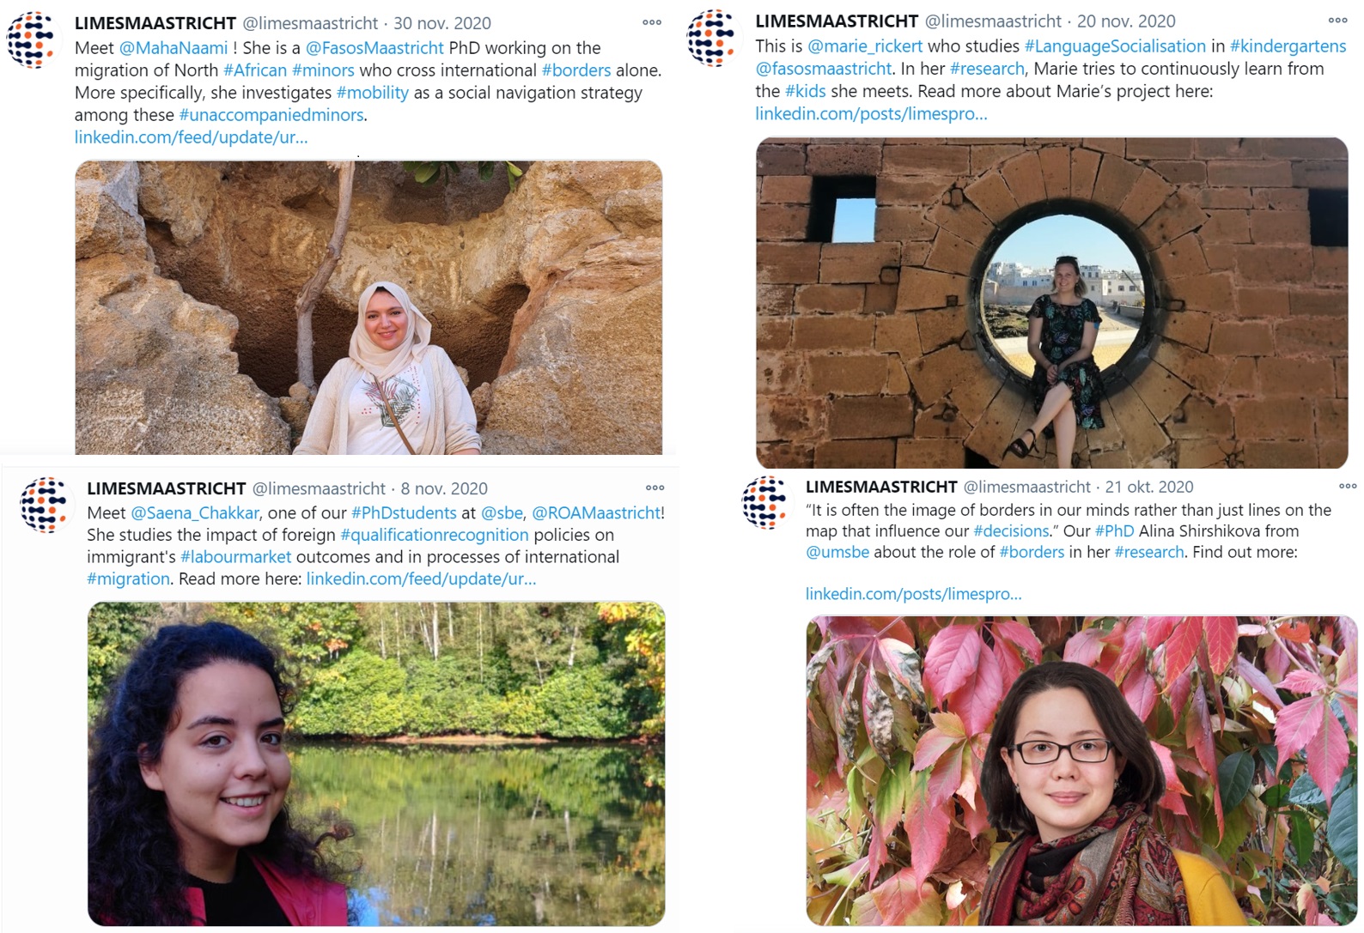1364x933 pixels.
Task: Visit the @umsbe mention
Action: click(837, 552)
